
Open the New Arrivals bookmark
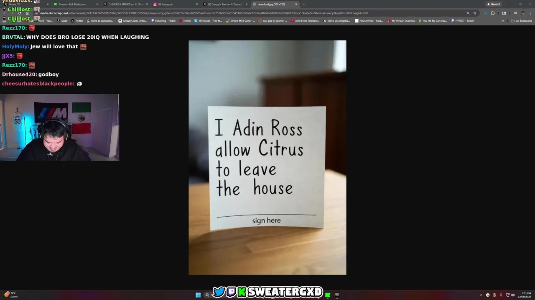[369, 21]
